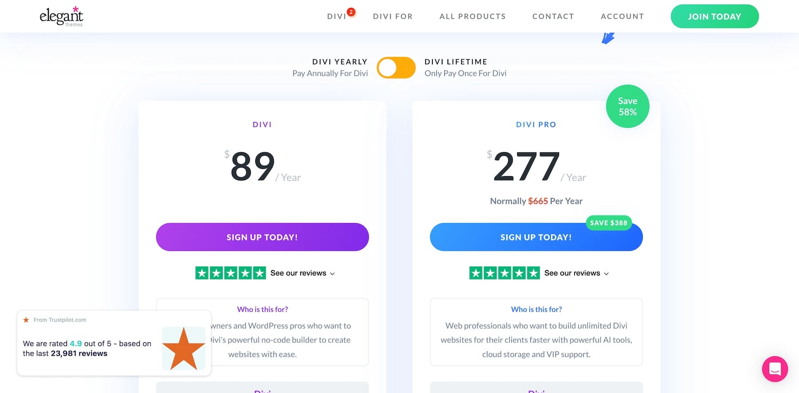Click the Save 58% green badge

[x=627, y=106]
